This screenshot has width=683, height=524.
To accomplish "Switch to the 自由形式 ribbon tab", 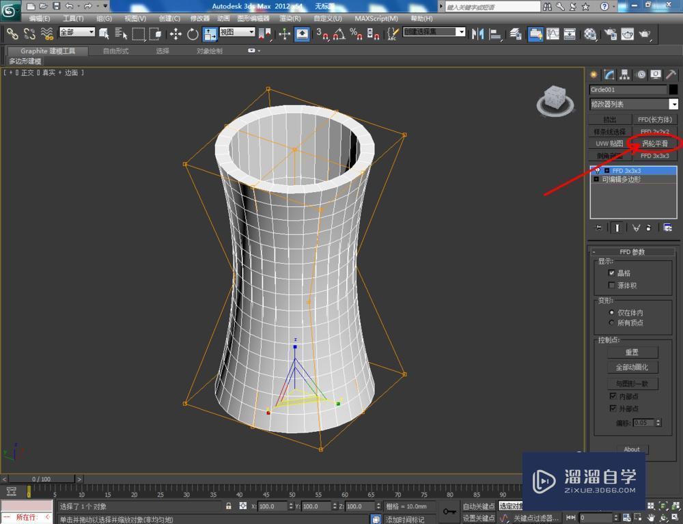I will tap(115, 51).
